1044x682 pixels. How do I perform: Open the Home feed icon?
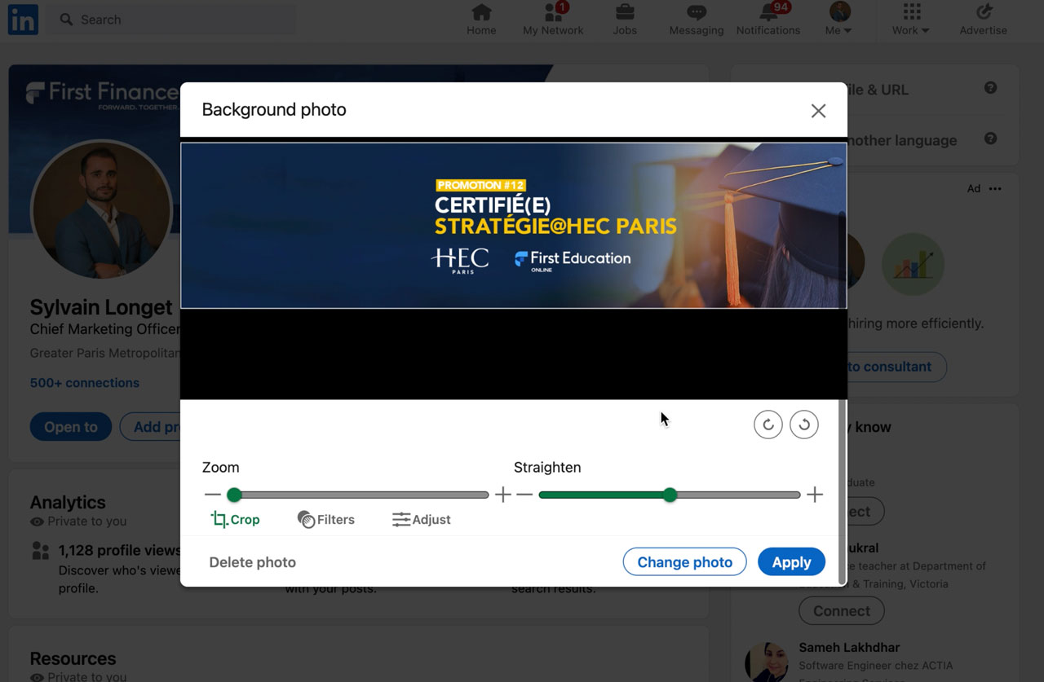(481, 12)
